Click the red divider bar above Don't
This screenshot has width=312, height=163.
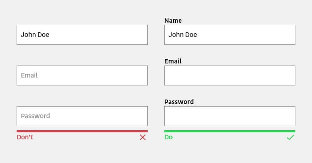click(82, 131)
